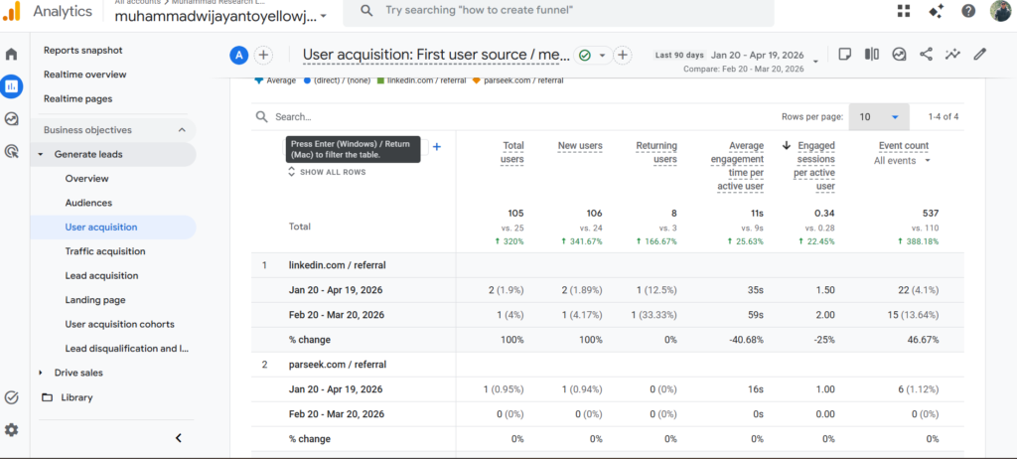The height and width of the screenshot is (459, 1017).
Task: Click the Library folder icon
Action: (47, 397)
